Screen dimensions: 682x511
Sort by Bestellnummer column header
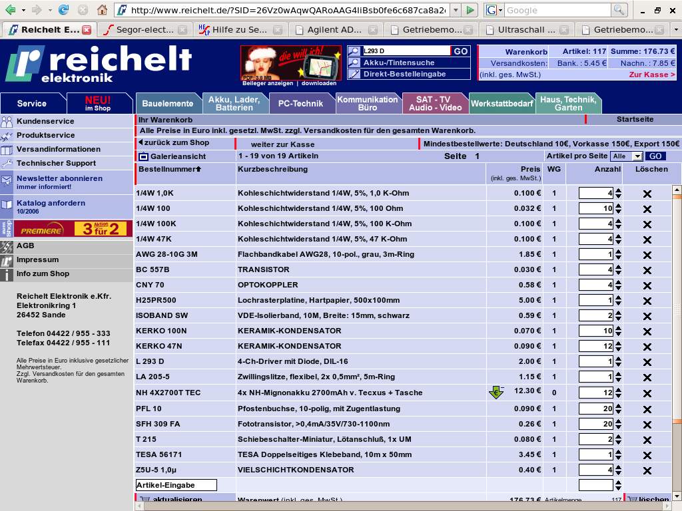tap(170, 169)
